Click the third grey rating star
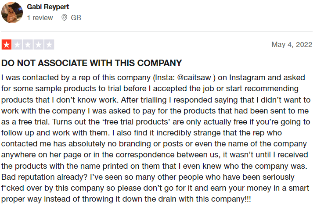The image size is (317, 206). [28, 45]
